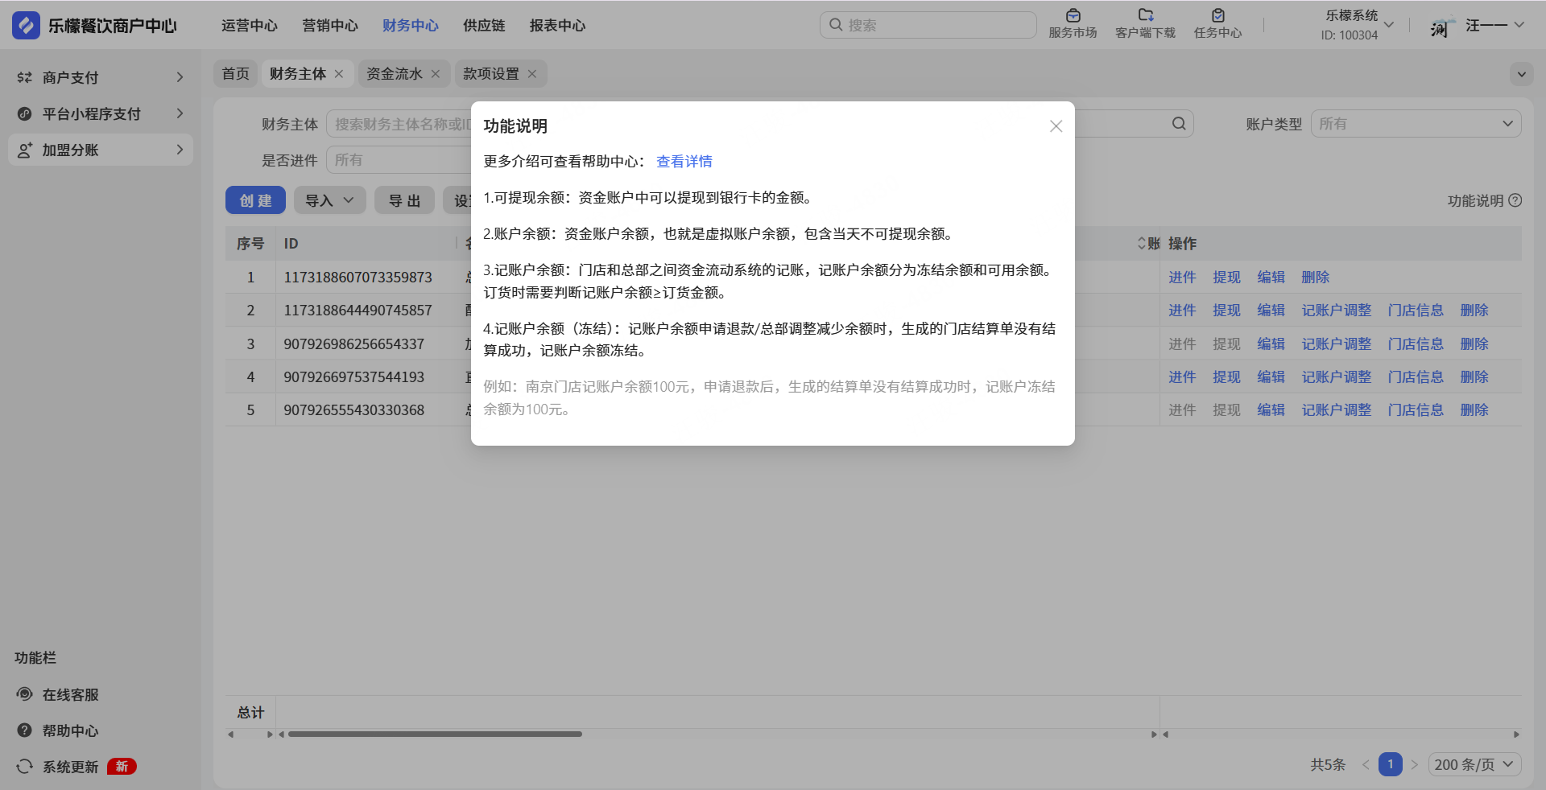Close the 财务主体 tab
1546x790 pixels.
339,74
